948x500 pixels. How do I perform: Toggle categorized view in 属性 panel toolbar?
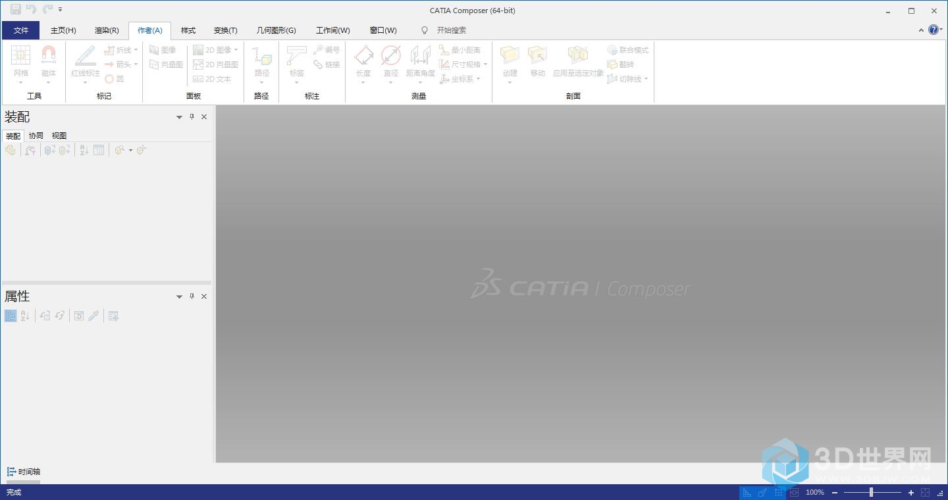10,316
